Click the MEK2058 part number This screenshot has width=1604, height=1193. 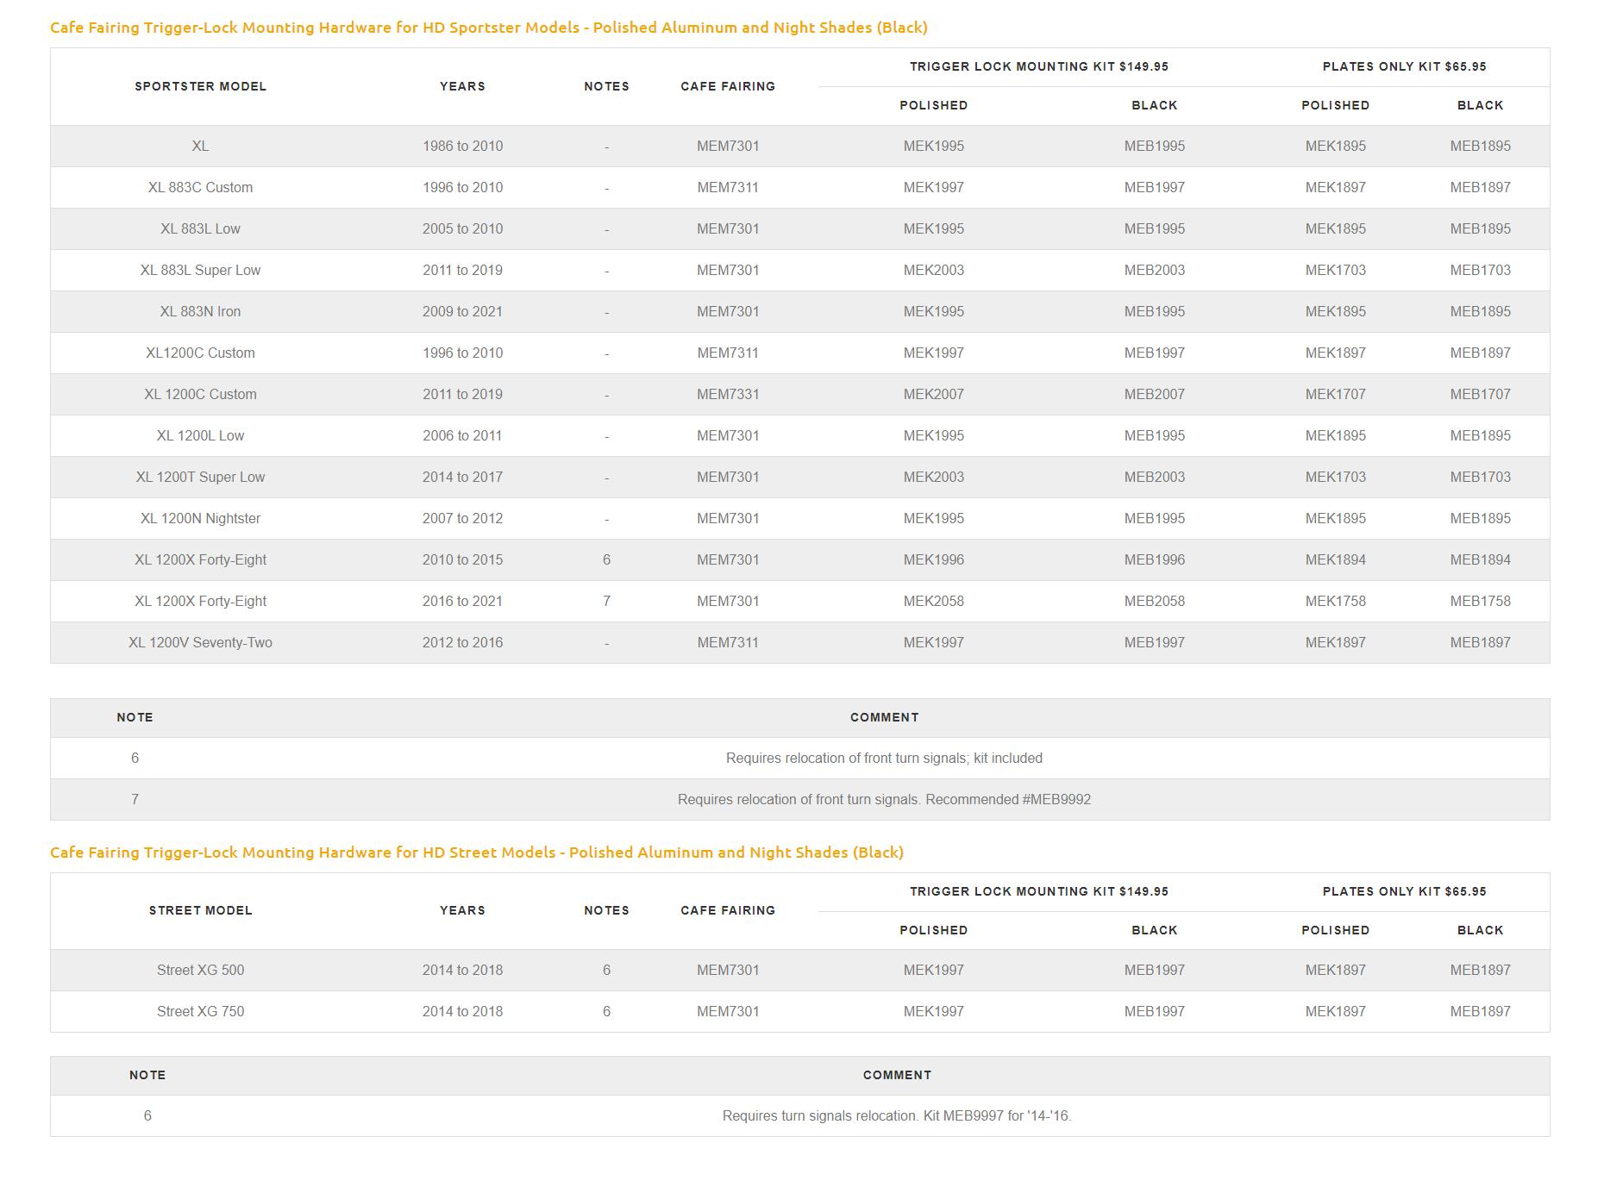pos(934,601)
